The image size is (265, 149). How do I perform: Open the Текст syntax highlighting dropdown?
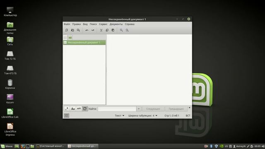point(120,115)
